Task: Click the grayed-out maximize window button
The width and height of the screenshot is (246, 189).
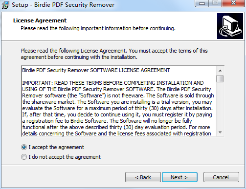Action: (x=215, y=3)
